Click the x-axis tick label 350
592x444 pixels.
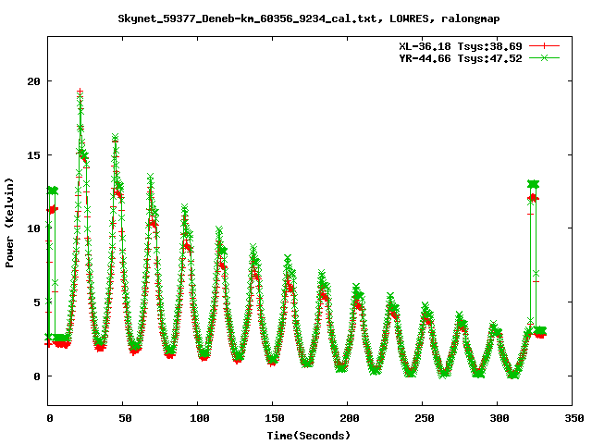coord(573,418)
